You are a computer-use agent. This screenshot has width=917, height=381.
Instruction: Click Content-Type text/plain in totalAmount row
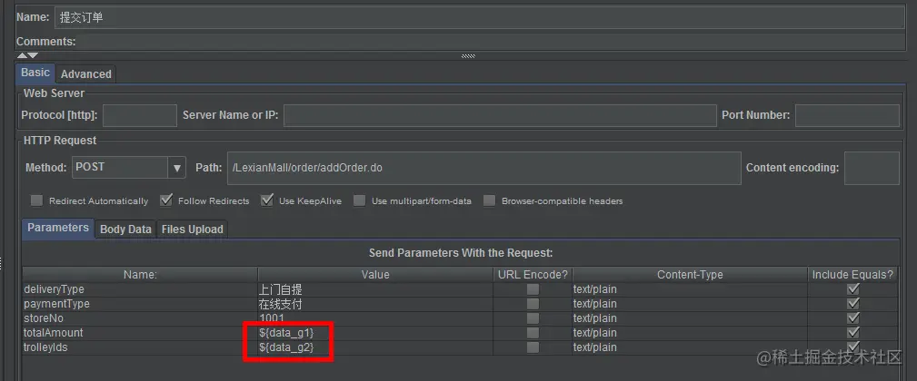pos(690,333)
